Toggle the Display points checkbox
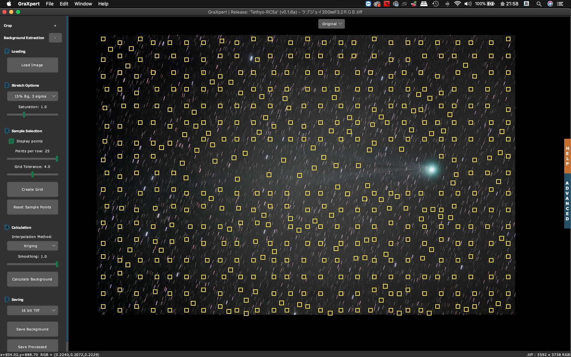Viewport: 571px width, 357px height. 11,141
